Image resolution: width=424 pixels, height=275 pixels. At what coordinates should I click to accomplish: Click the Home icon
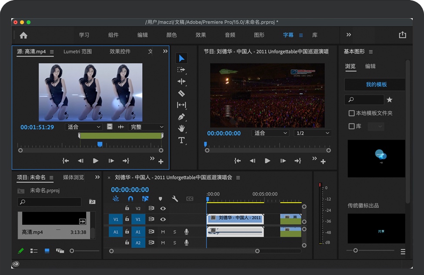point(23,35)
